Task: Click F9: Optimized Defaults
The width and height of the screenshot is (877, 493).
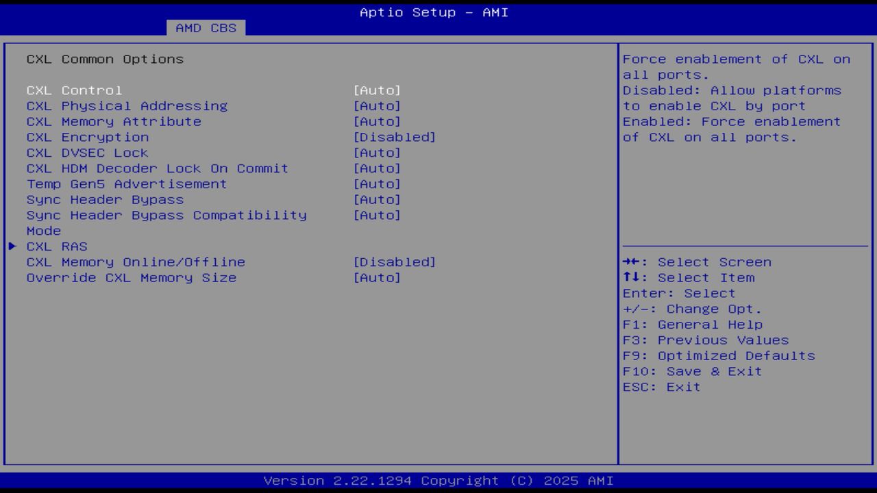Action: click(718, 355)
